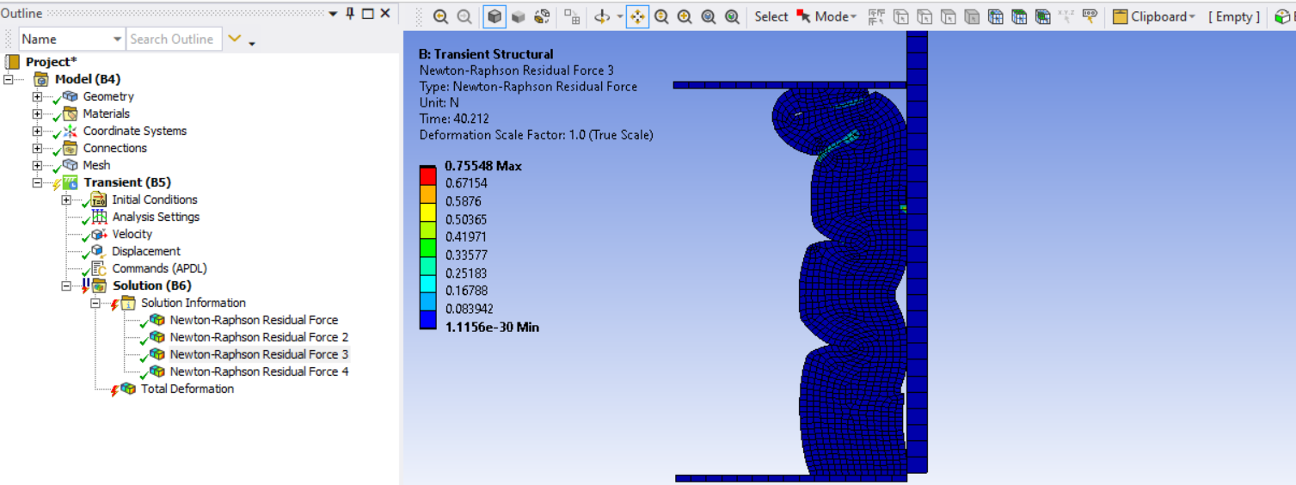This screenshot has height=485, width=1296.
Task: Select Newton-Raphson Residual Force 2
Action: click(259, 337)
